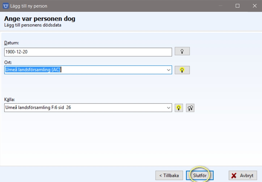The height and width of the screenshot is (182, 262).
Task: Click the Källa label above the source field
Action: [10, 99]
